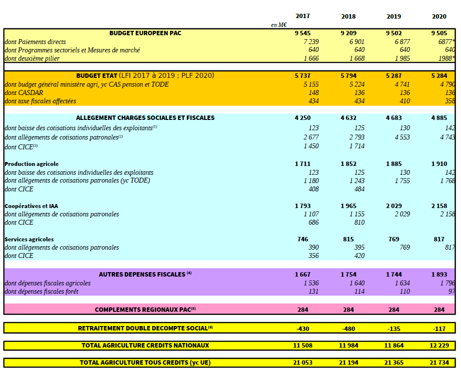This screenshot has width=461, height=373.
Task: Click the 'dont dépenses fiscales forêt' label
Action: coord(42,291)
